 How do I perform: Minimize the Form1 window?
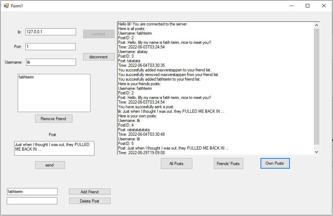pyautogui.click(x=292, y=6)
